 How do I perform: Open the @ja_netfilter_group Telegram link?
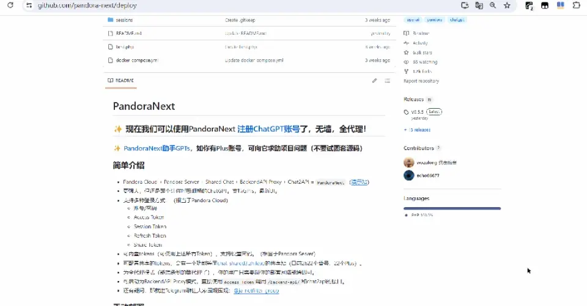point(256,291)
